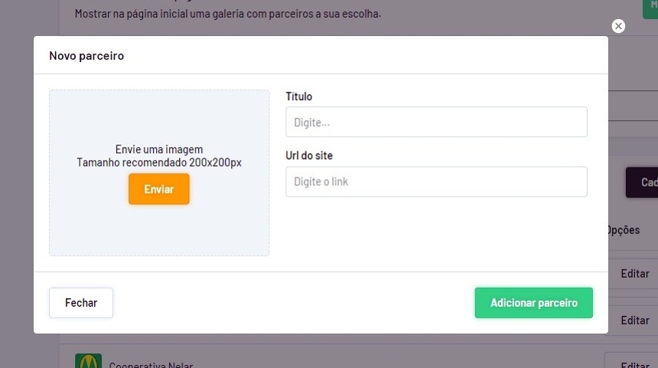Click the Url do site label
Viewport: 658px width, 368px height.
click(x=309, y=156)
